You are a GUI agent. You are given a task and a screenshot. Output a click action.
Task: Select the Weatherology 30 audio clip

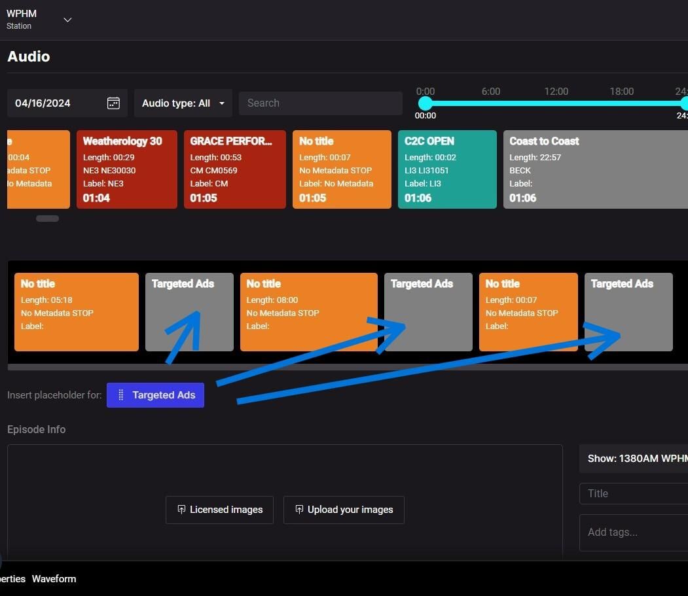coord(126,169)
